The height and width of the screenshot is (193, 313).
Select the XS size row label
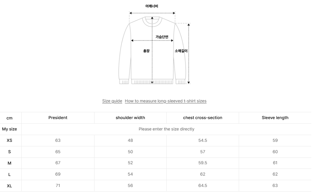point(10,140)
